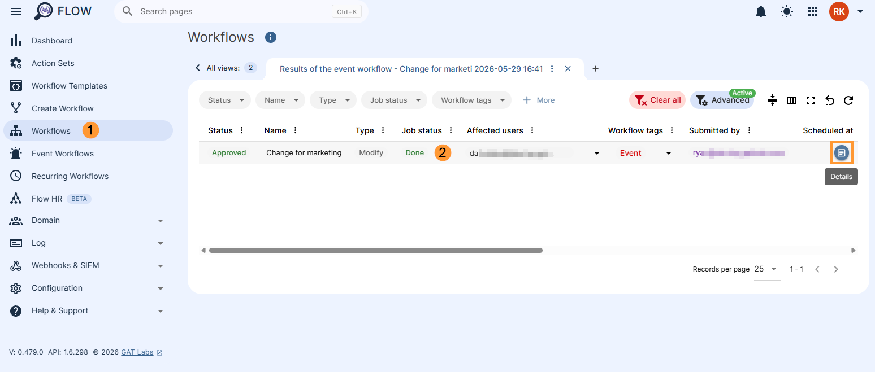
Task: Open Records per page selector
Action: (767, 269)
